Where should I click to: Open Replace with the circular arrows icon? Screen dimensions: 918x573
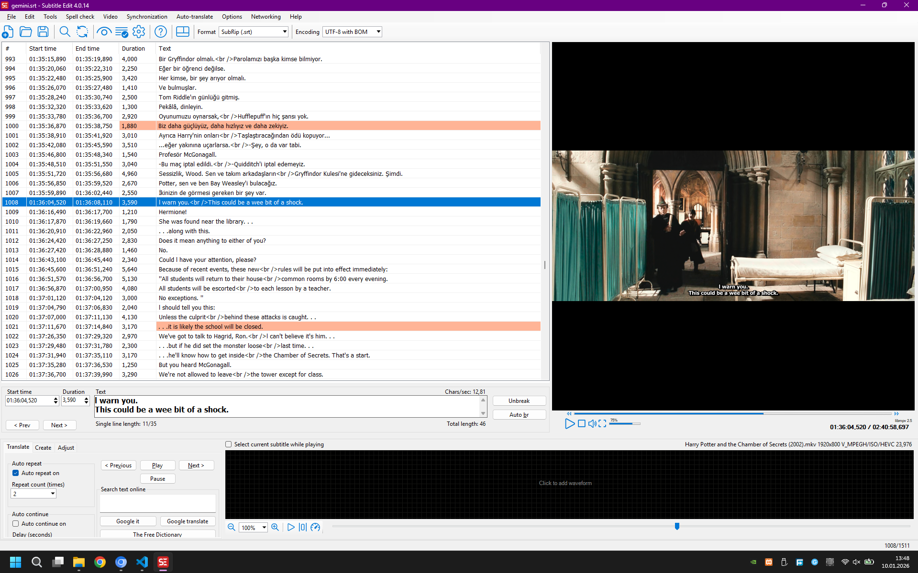coord(82,32)
